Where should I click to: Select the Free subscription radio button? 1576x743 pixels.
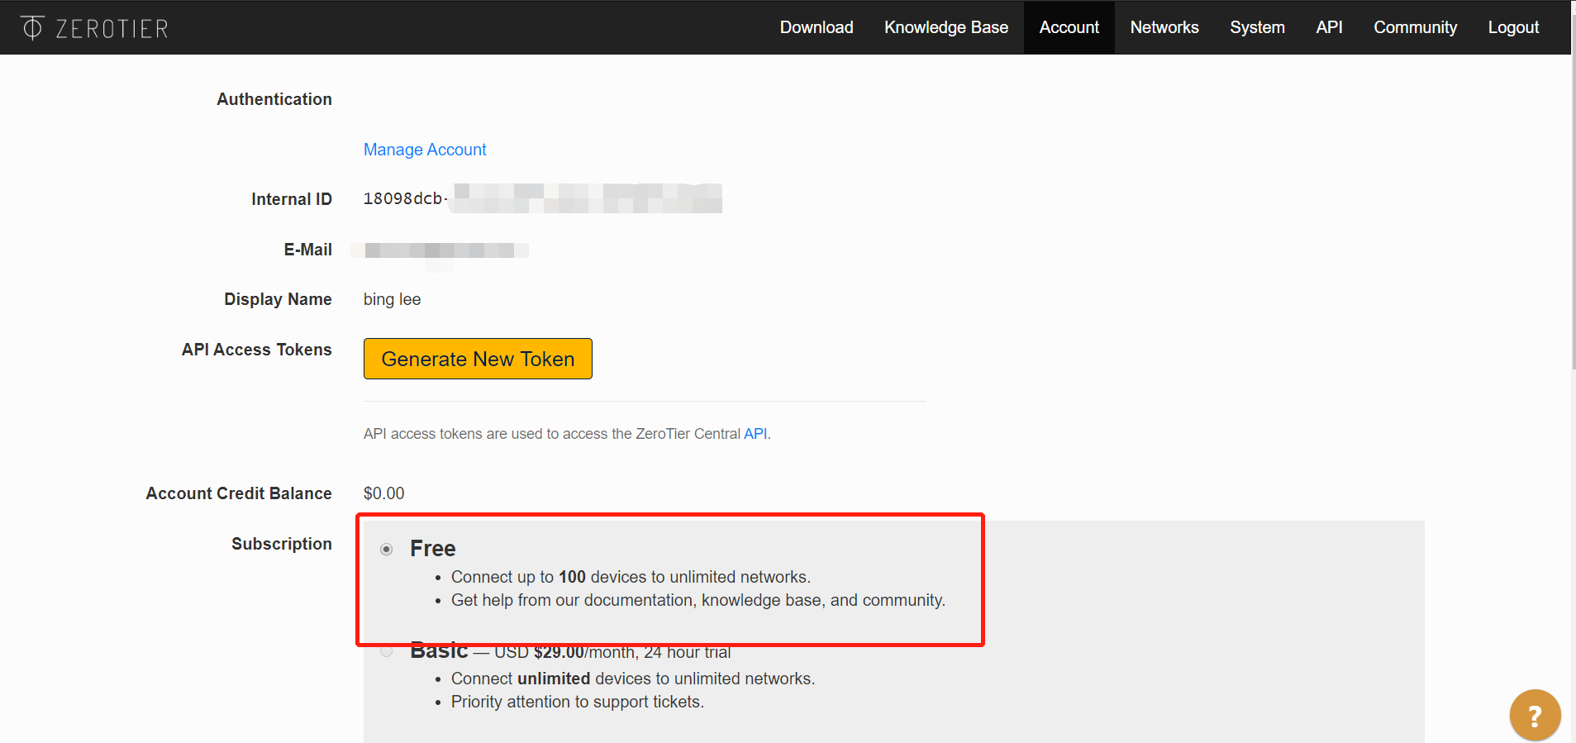click(386, 550)
